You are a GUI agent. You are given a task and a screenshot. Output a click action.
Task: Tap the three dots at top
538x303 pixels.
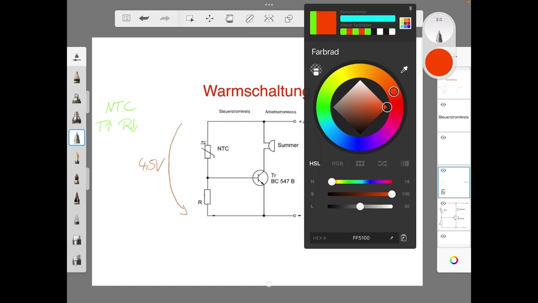point(269,5)
